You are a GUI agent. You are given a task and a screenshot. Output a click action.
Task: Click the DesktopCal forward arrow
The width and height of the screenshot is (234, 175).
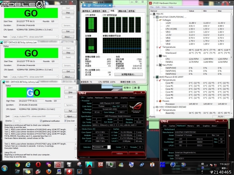(x=110, y=5)
